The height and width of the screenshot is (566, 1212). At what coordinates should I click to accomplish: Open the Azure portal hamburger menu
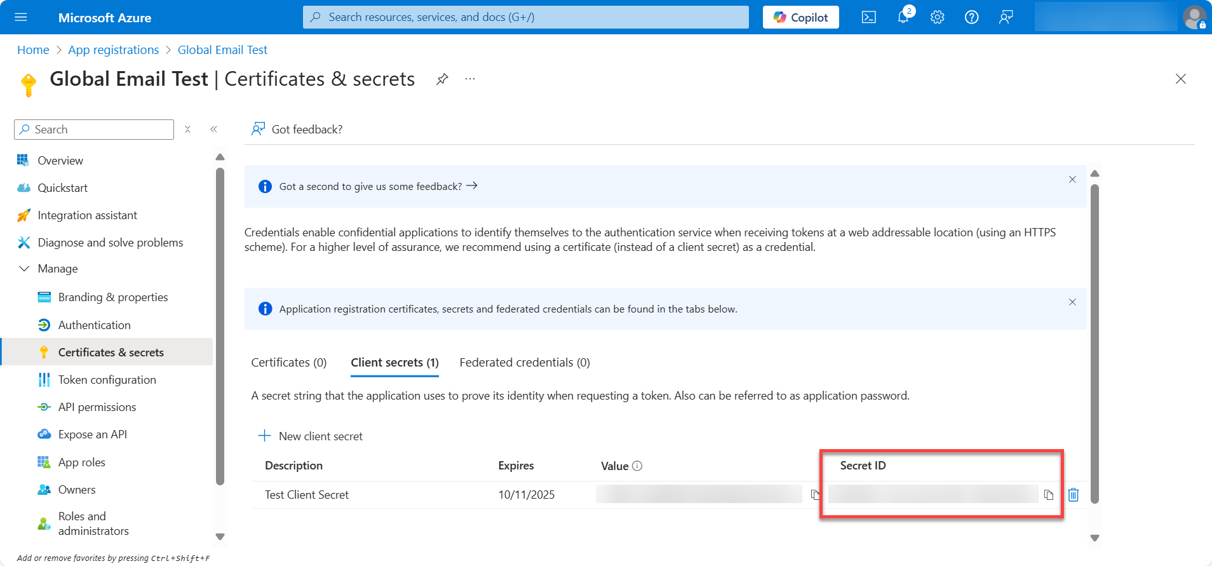pos(21,17)
